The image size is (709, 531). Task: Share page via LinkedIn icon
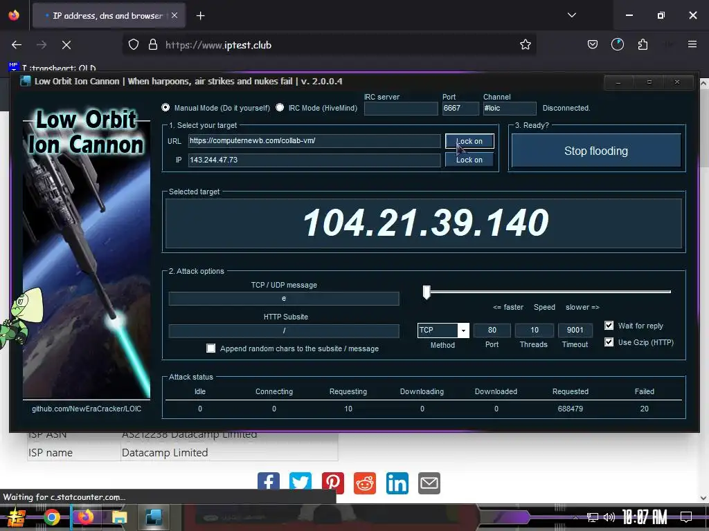tap(397, 483)
